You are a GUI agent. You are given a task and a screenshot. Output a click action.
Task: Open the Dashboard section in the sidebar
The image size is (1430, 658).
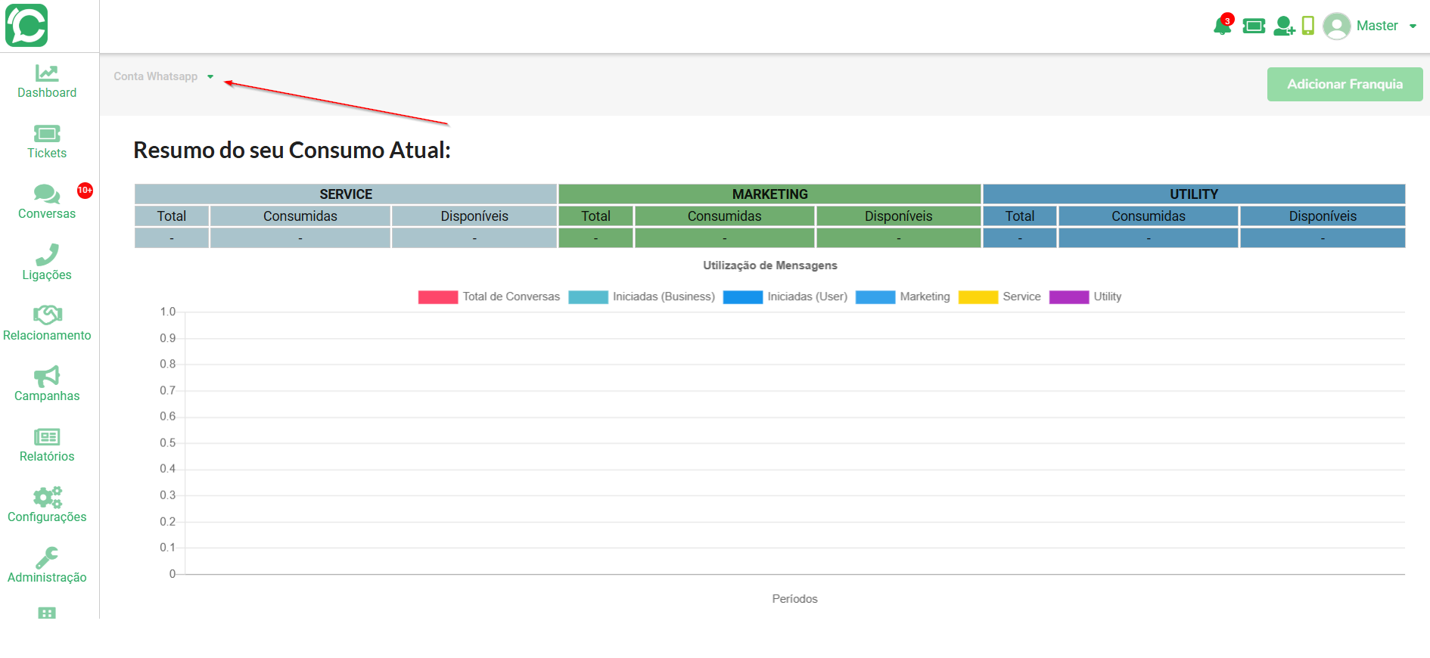(x=47, y=82)
